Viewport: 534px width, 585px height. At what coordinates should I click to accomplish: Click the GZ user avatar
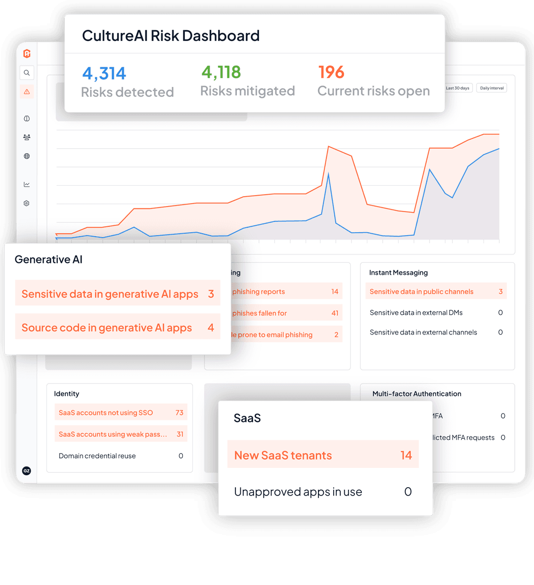point(27,471)
